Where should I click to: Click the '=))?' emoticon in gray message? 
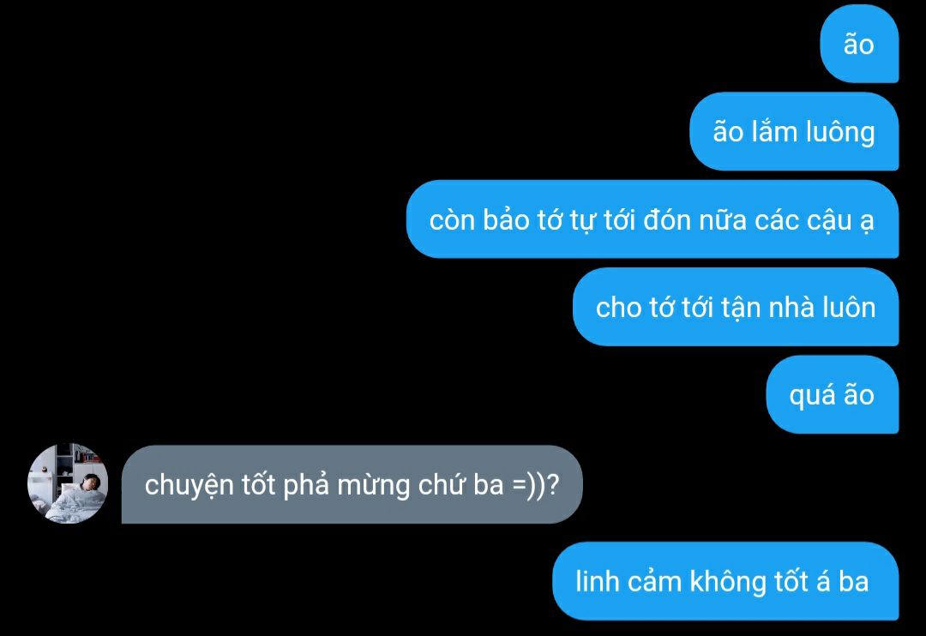tap(535, 485)
